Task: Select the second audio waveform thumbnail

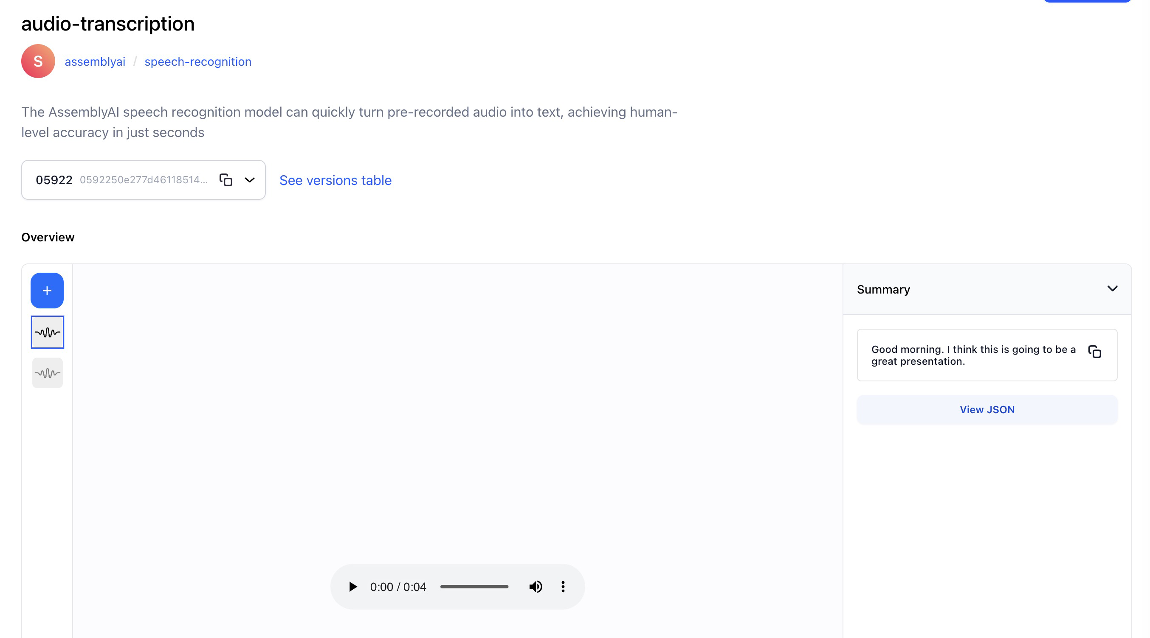Action: (x=47, y=373)
